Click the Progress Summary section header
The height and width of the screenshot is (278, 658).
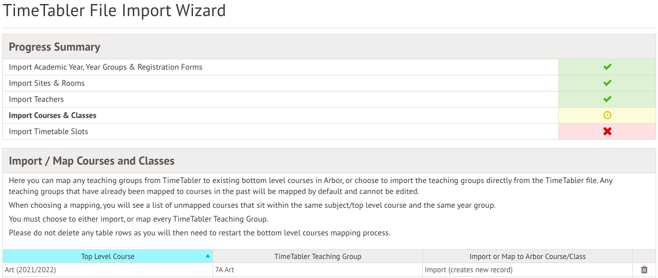coord(54,47)
